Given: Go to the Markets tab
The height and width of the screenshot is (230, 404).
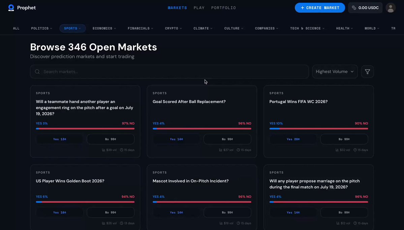Looking at the screenshot, I should click(x=177, y=8).
